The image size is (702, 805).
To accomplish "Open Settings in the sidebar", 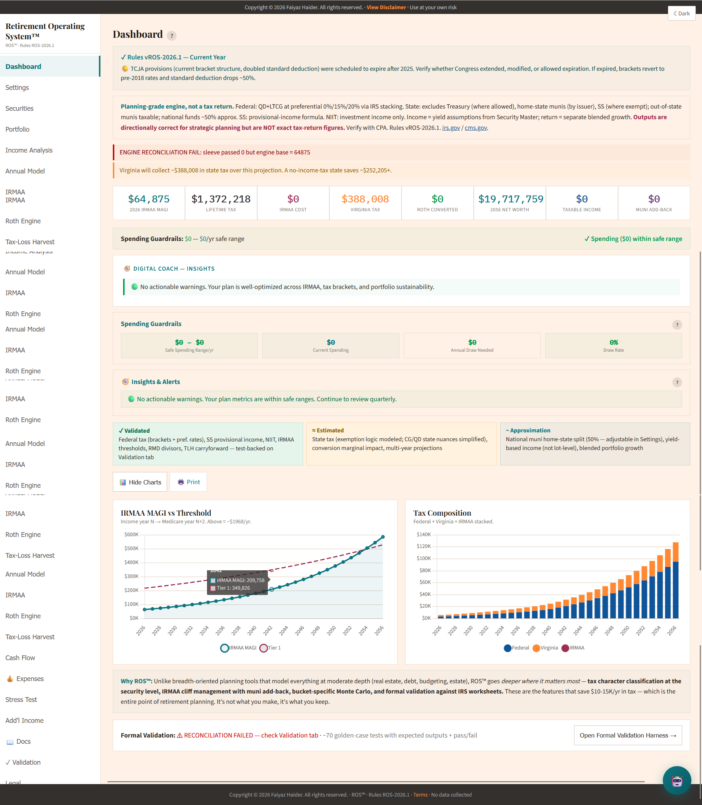I will (x=17, y=87).
